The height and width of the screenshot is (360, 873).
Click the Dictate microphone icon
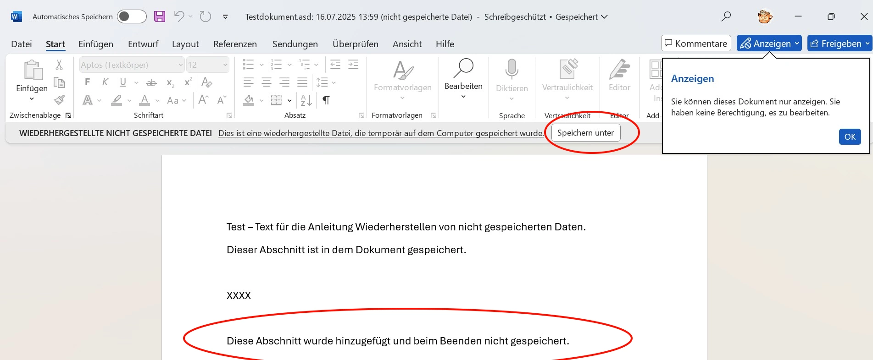point(512,70)
